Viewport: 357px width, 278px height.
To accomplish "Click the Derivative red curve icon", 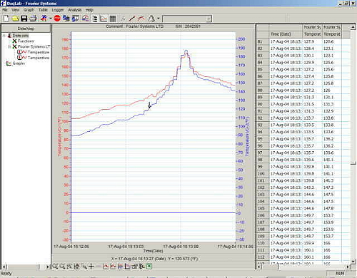I will 141,19.
